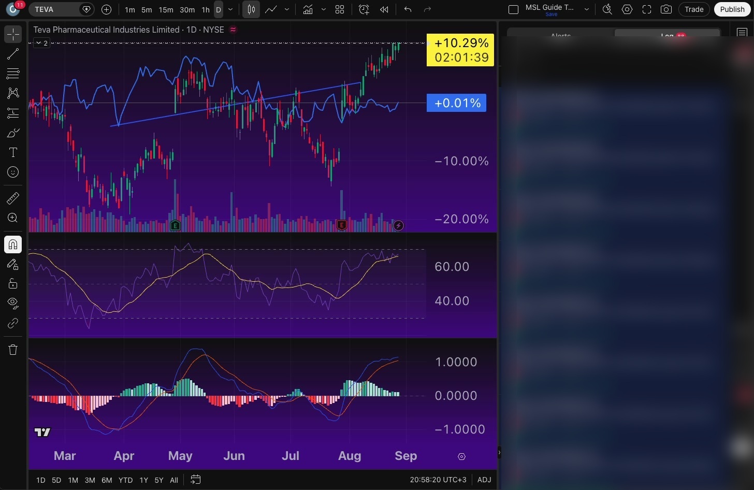Select the 1M date range

[73, 480]
